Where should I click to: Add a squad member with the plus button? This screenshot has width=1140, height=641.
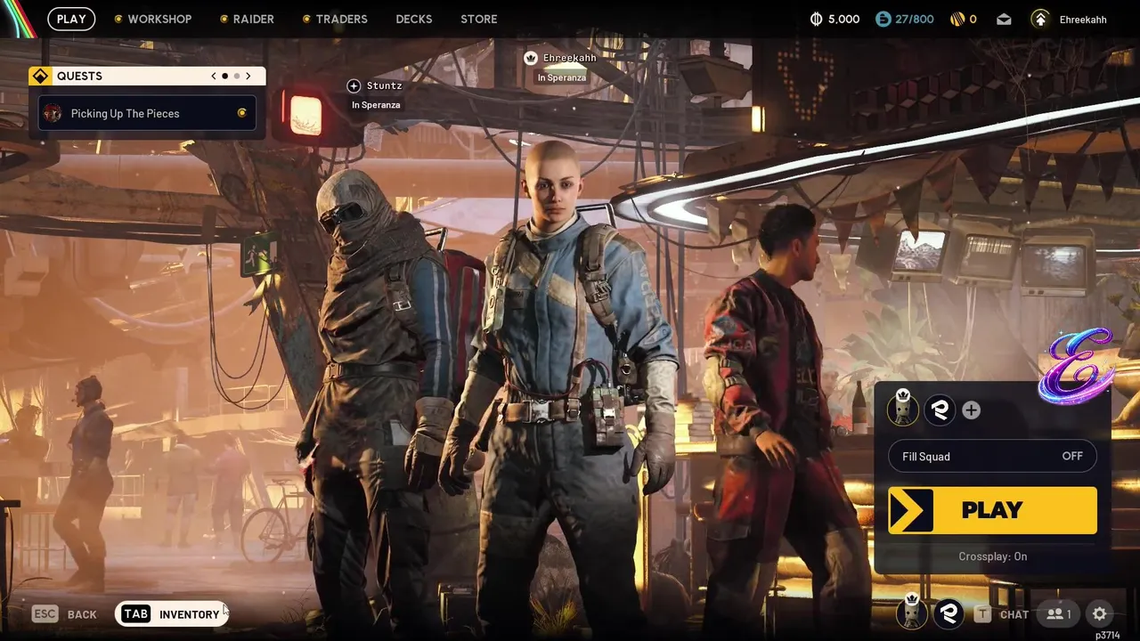pyautogui.click(x=971, y=410)
